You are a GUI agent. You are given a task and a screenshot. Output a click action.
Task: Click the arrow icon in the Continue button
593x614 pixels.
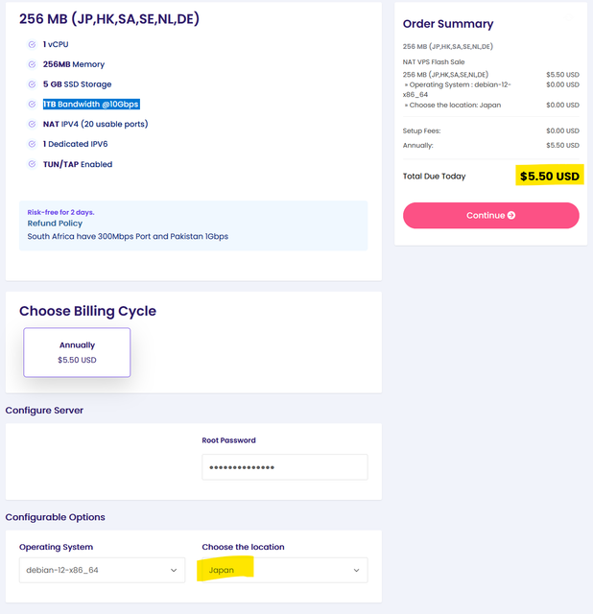511,215
